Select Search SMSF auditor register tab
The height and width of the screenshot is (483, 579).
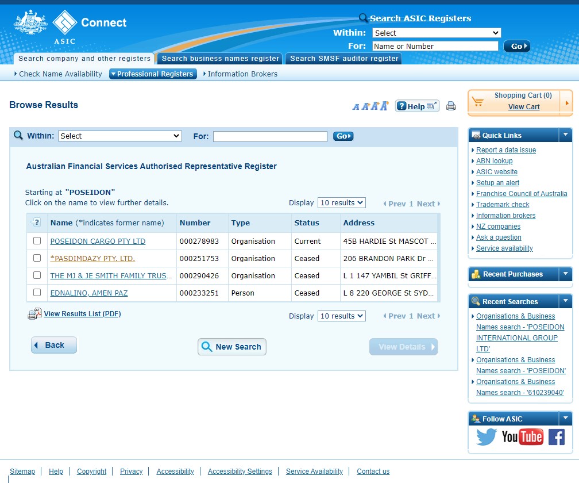click(x=344, y=59)
